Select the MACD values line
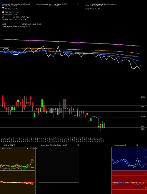 click(14, 19)
